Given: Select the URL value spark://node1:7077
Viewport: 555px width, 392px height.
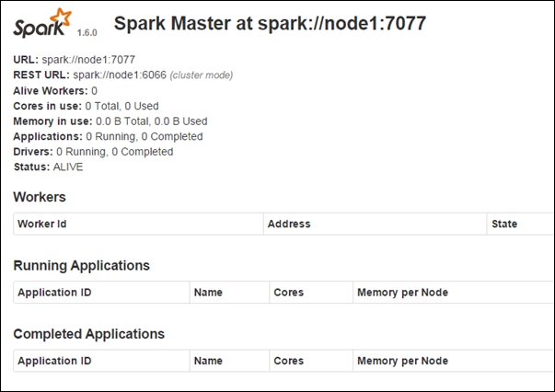Looking at the screenshot, I should (88, 60).
